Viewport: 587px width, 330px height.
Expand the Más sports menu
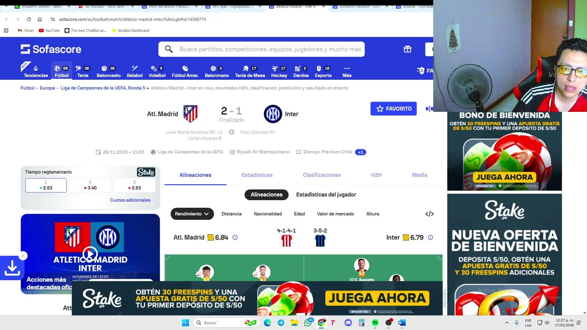[x=347, y=71]
